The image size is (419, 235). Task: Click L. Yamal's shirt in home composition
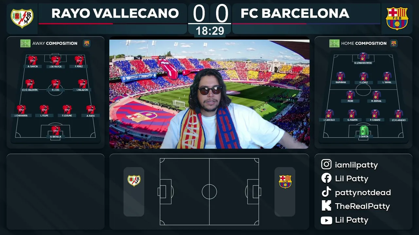(x=387, y=76)
